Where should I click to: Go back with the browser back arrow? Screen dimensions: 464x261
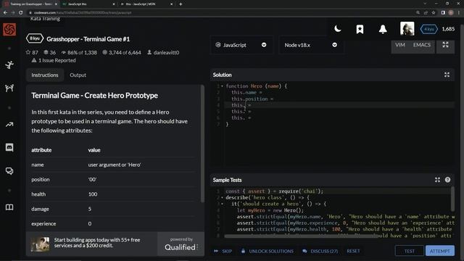[x=5, y=13]
